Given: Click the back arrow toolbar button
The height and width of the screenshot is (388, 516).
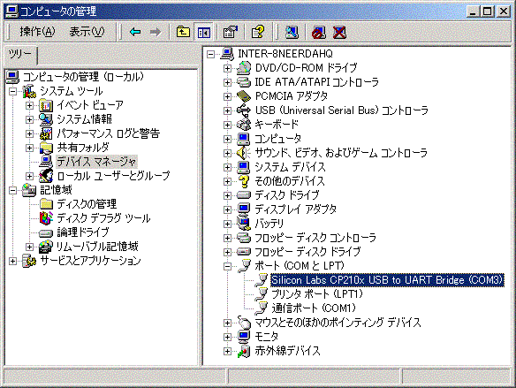Looking at the screenshot, I should 135,32.
